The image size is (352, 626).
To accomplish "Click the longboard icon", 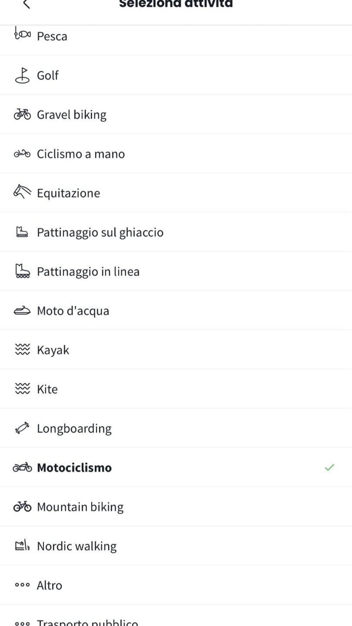I will click(22, 428).
